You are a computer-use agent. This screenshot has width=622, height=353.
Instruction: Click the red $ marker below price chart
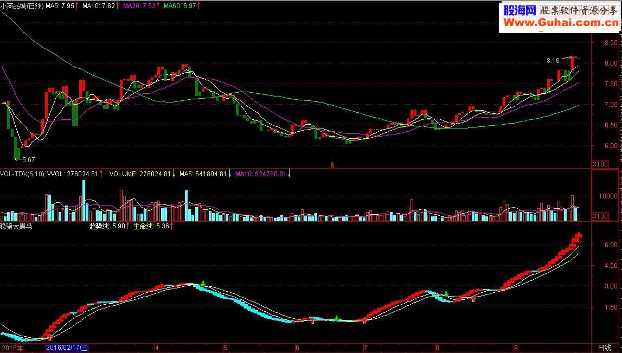(332, 166)
